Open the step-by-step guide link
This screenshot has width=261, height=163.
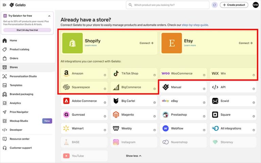coord(195,25)
